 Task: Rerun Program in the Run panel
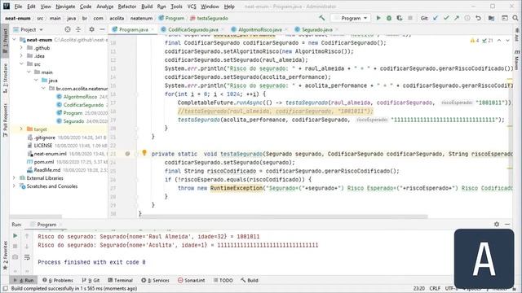tap(15, 235)
